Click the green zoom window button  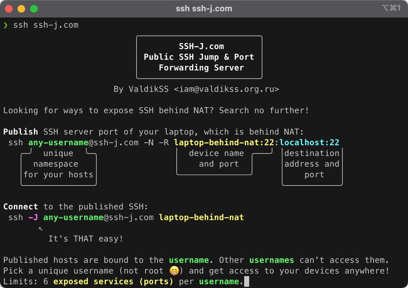point(34,9)
